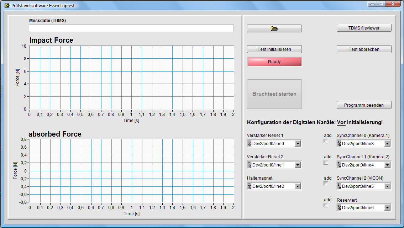Viewport: 404px width, 228px height.
Task: Click I/O icon of Reserviert channel
Action: (339, 208)
